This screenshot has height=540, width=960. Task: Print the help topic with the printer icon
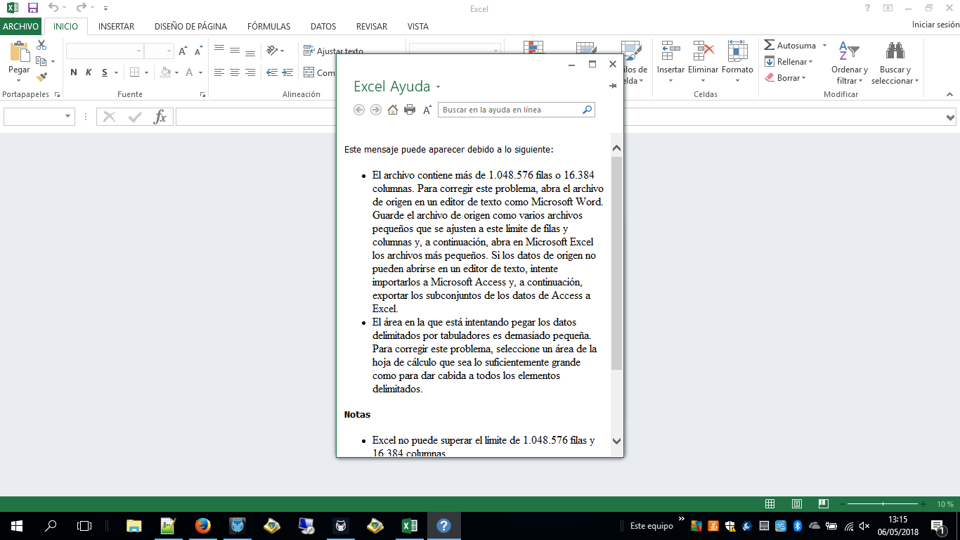(410, 110)
